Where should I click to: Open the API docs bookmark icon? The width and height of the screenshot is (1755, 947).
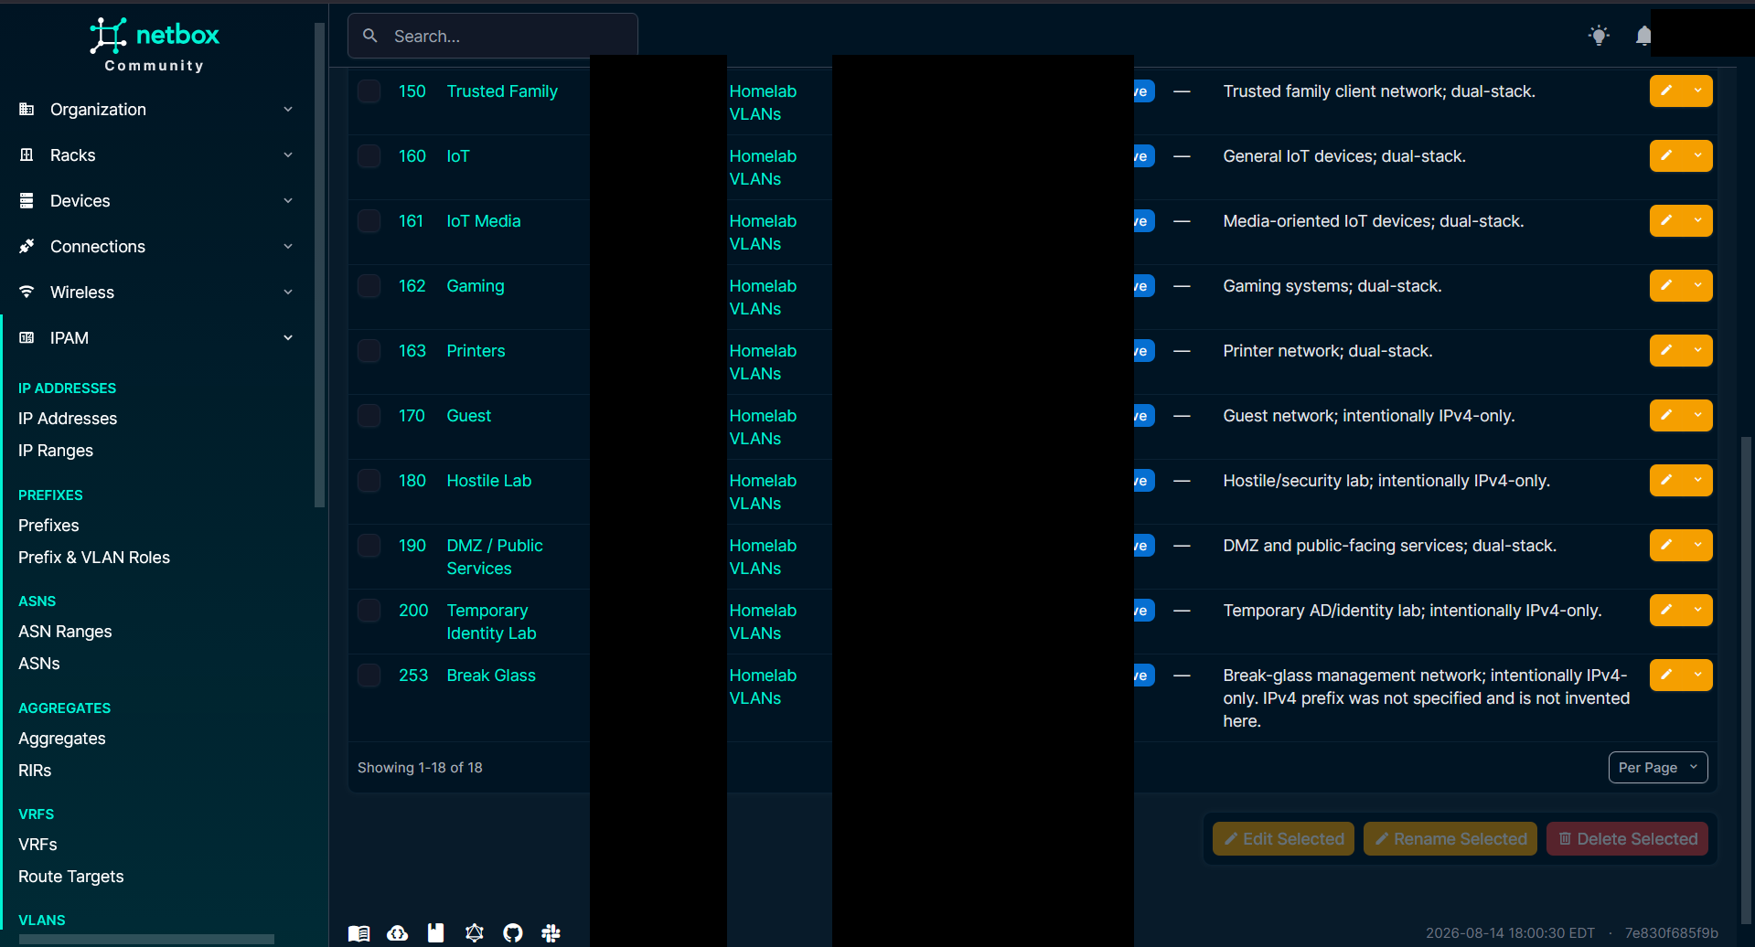coord(435,933)
